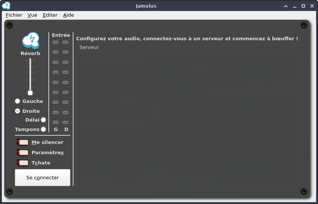
Task: Toggle the Paramètres switch
Action: [22, 153]
